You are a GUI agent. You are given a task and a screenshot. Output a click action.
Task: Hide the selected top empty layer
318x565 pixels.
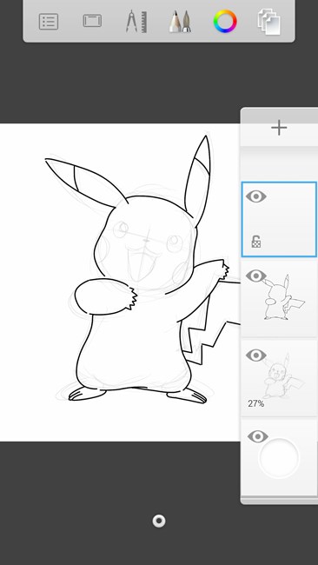[256, 196]
